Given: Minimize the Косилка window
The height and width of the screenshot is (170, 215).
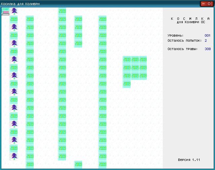Looking at the screenshot, I should [204, 4].
